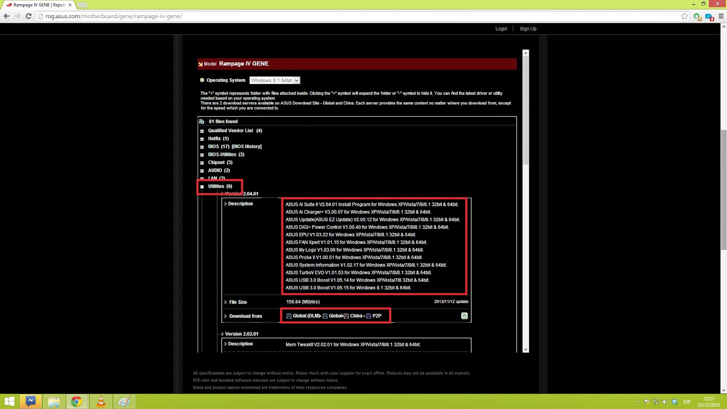Open the Action Center flag icon
Image resolution: width=727 pixels, height=409 pixels.
click(x=647, y=402)
